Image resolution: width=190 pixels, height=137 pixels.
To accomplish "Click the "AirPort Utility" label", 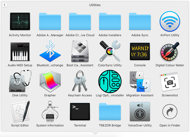I will (170, 35).
